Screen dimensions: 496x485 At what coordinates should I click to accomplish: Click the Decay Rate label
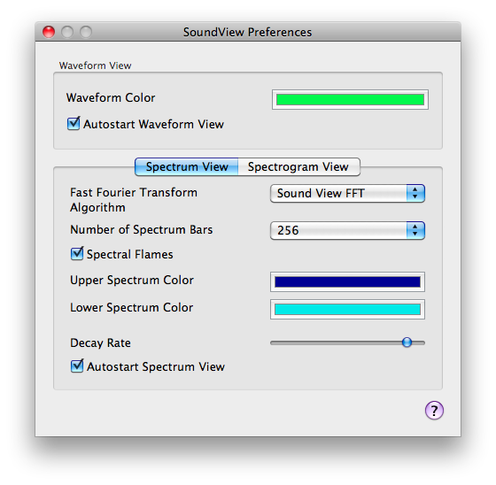tap(100, 343)
